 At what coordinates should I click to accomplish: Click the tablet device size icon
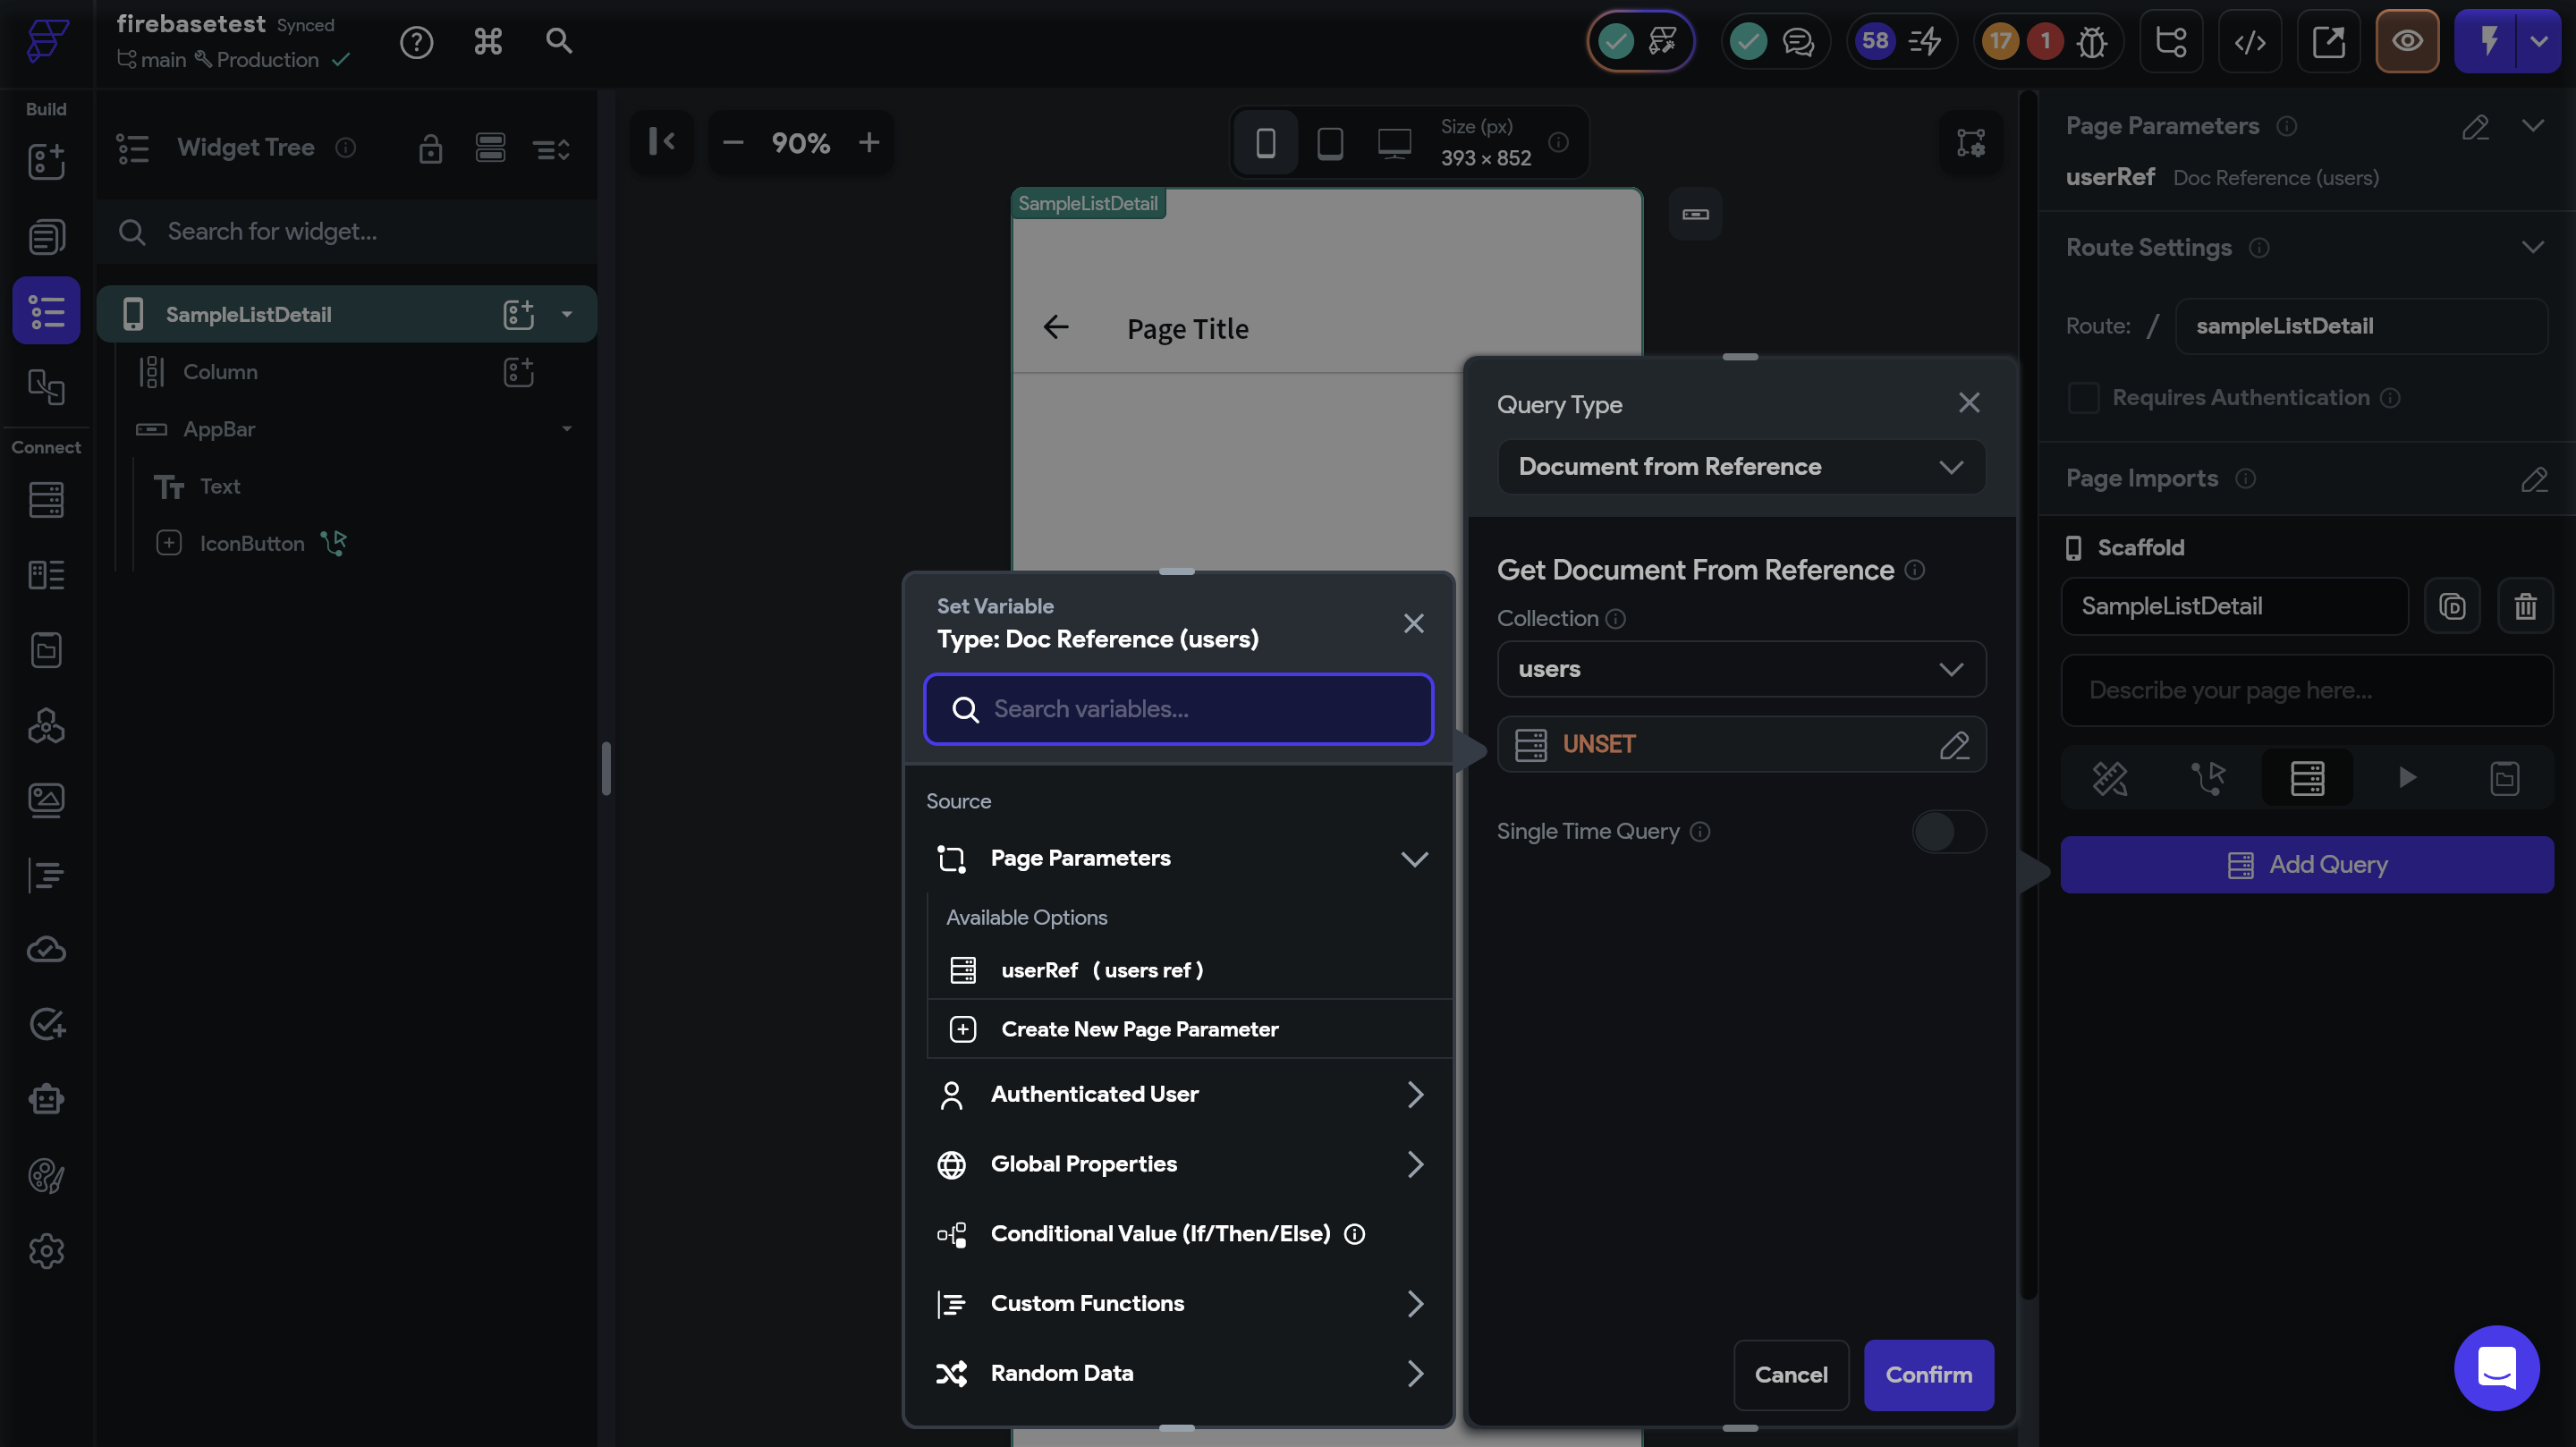[x=1329, y=143]
